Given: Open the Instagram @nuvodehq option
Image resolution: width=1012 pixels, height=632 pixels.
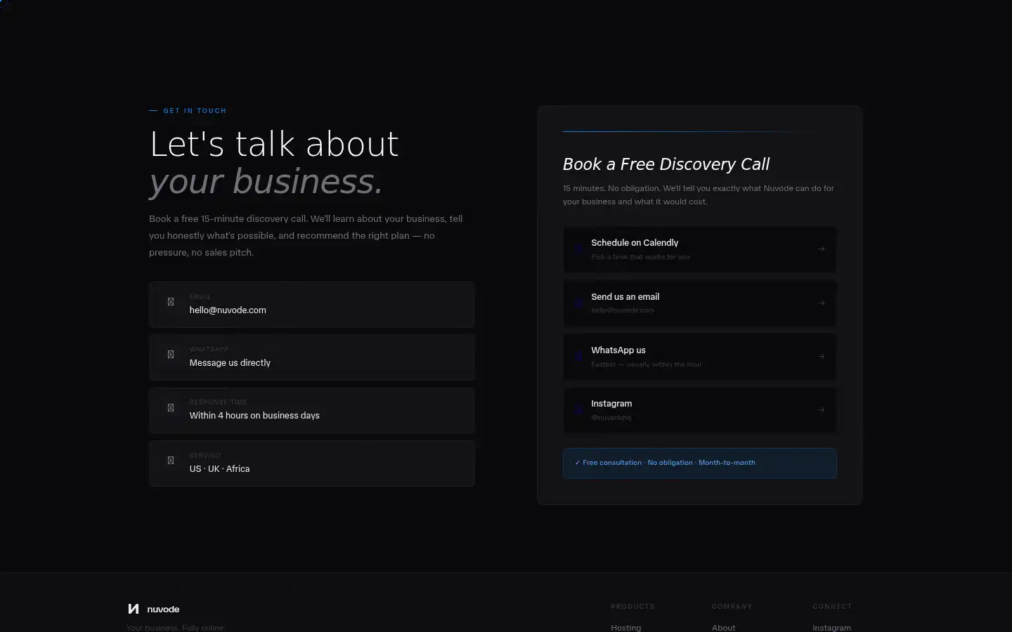Looking at the screenshot, I should point(699,410).
